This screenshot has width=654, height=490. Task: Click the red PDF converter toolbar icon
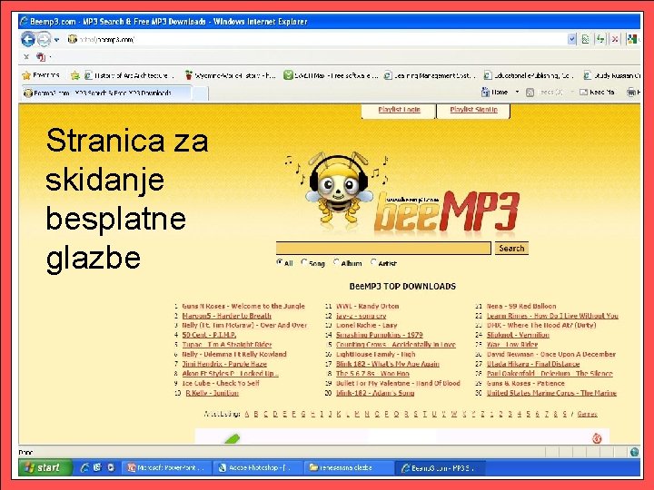tap(41, 56)
